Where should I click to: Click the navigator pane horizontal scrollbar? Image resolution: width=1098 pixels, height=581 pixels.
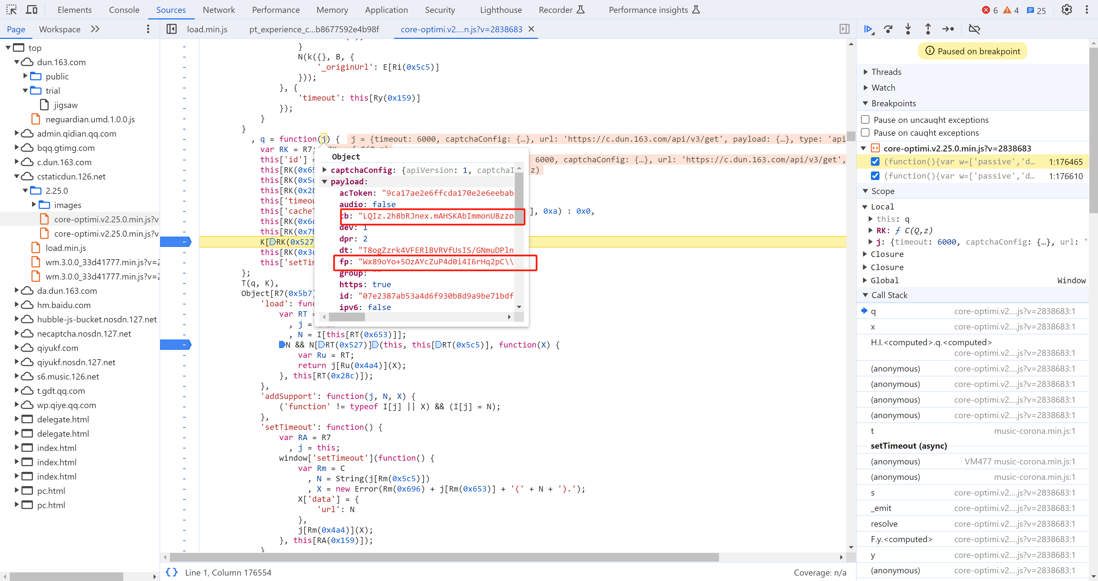[66, 576]
